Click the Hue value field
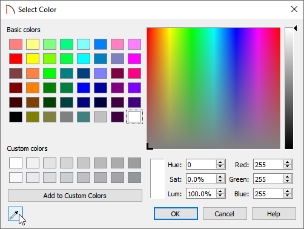The width and height of the screenshot is (304, 229). tap(201, 165)
